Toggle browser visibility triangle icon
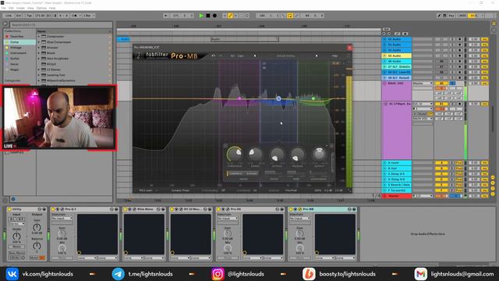This screenshot has height=281, width=499. tap(5, 24)
